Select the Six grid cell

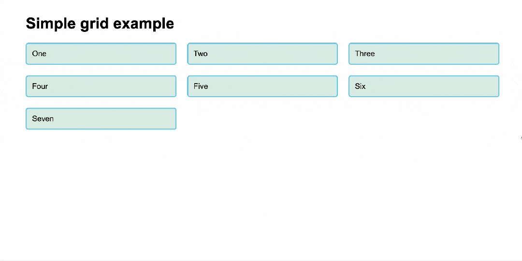coord(424,86)
